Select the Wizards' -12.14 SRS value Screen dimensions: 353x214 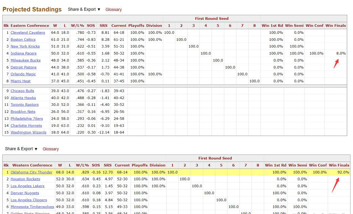[103, 132]
